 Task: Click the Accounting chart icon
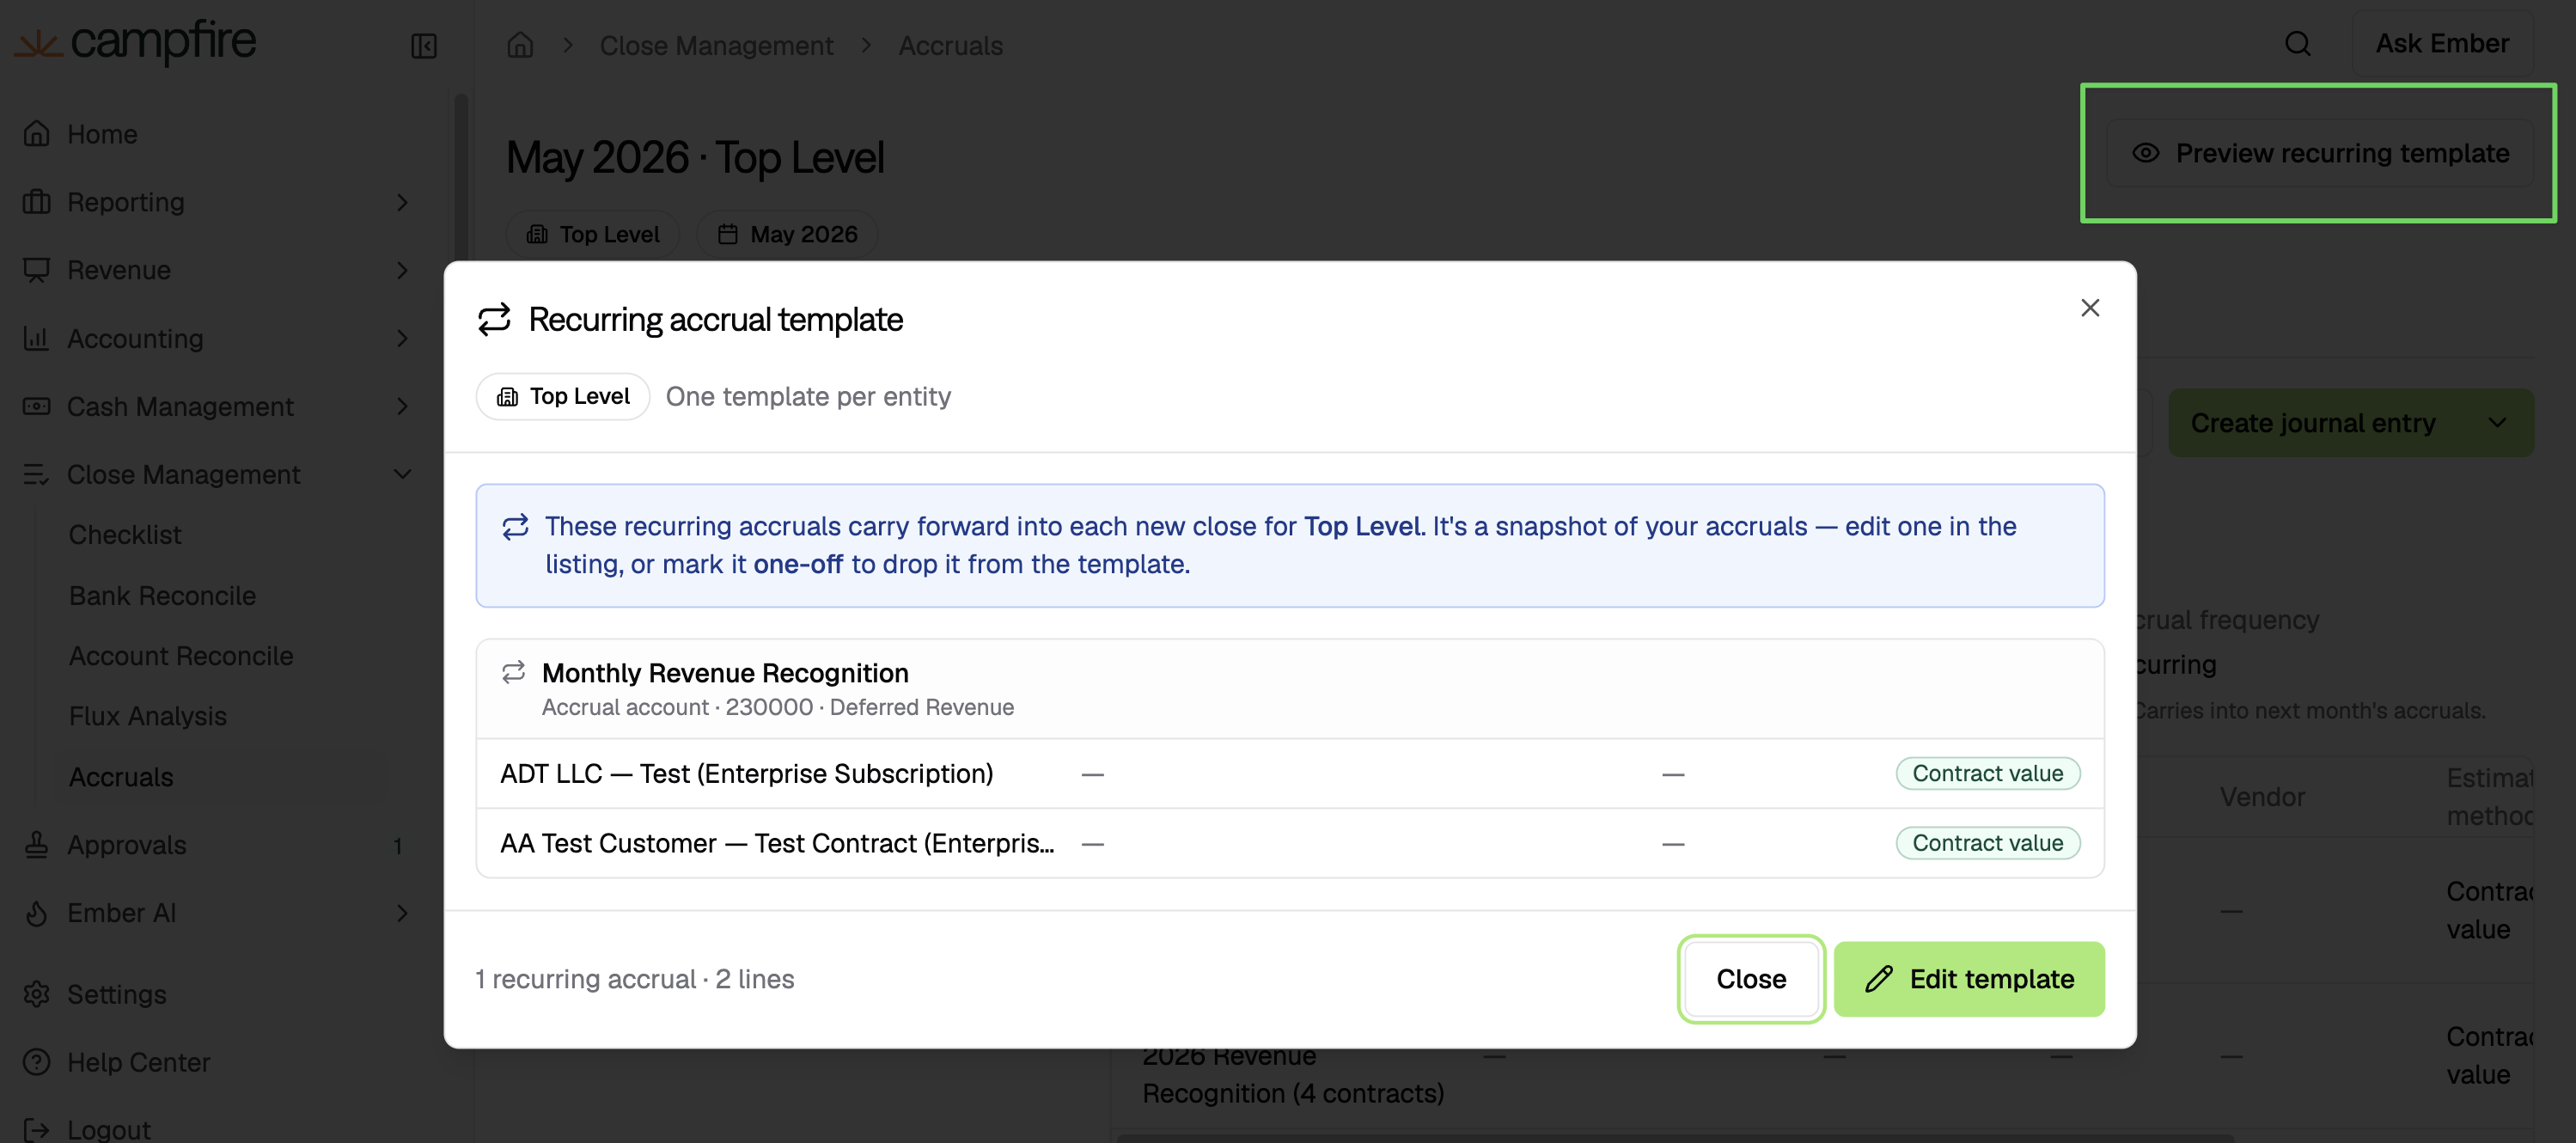pyautogui.click(x=37, y=339)
